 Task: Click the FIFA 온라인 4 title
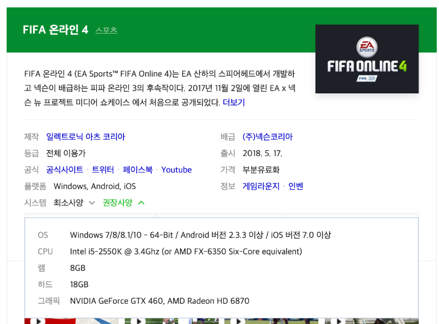(56, 30)
